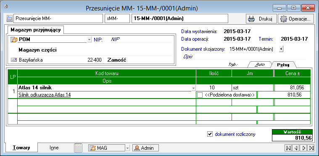Open the MAG warehouse dropdown arrow
Viewport: 319px width, 156px height.
[x=127, y=148]
